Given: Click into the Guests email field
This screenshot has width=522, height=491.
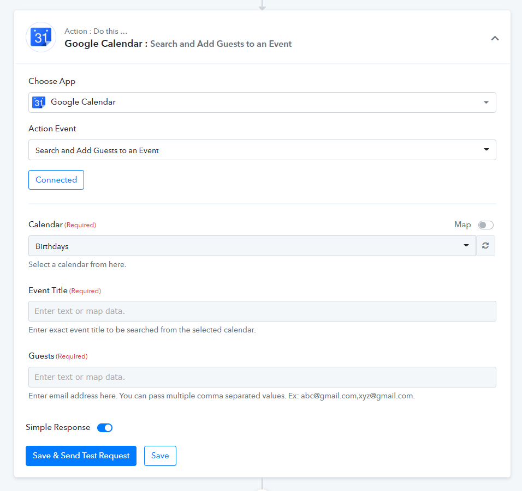Looking at the screenshot, I should coord(262,377).
